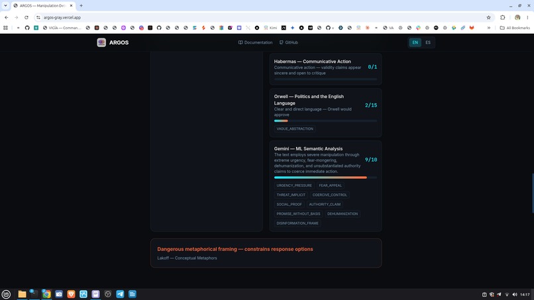The width and height of the screenshot is (534, 300).
Task: Open the Slack bookmark icon
Action: tap(418, 28)
